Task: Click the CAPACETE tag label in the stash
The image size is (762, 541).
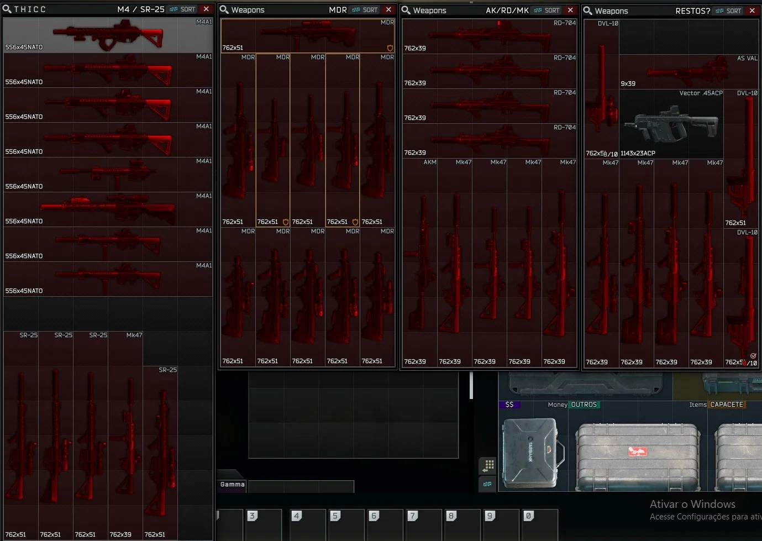Action: [727, 405]
